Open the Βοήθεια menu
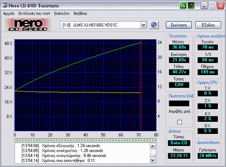The image size is (226, 167). point(80,14)
